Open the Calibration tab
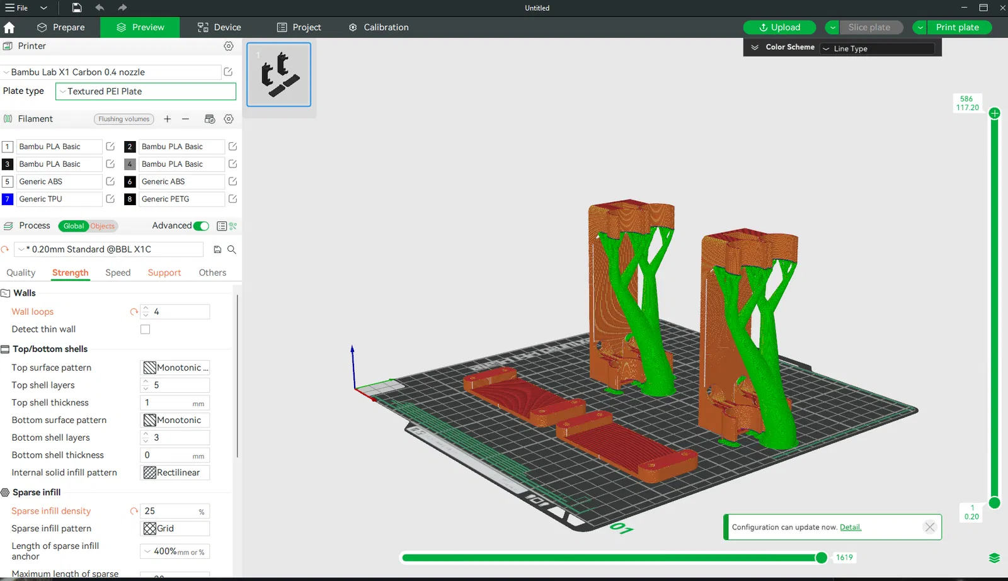1008x581 pixels. pyautogui.click(x=379, y=28)
